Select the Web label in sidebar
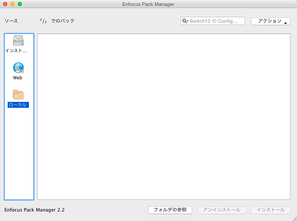This screenshot has width=297, height=221. tap(17, 78)
